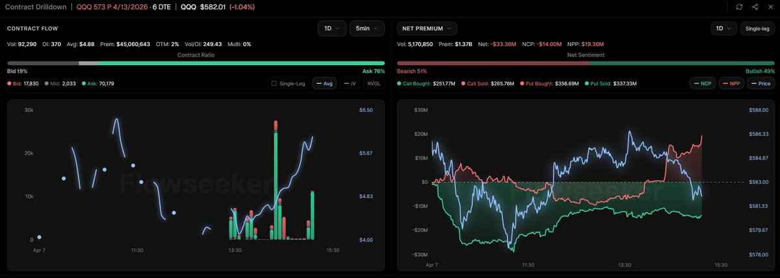Open the NET PREMIUM metric dropdown

[427, 29]
